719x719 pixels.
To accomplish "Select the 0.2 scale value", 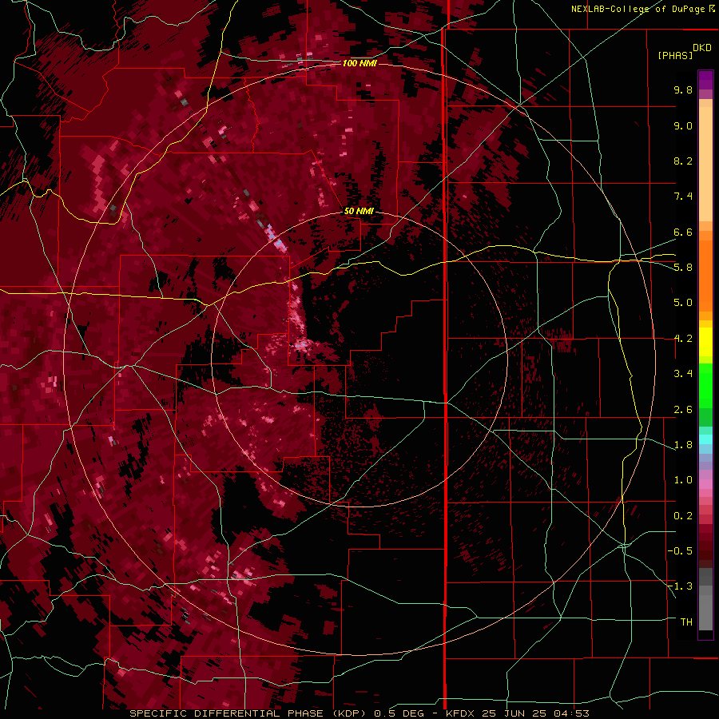I will [x=683, y=516].
